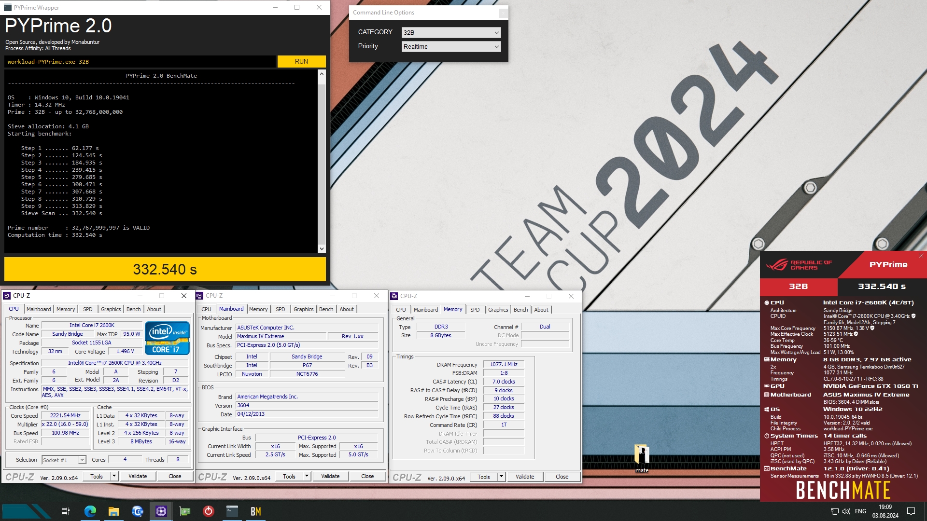Open the graphics card taskbar icon
The height and width of the screenshot is (521, 927).
[184, 511]
